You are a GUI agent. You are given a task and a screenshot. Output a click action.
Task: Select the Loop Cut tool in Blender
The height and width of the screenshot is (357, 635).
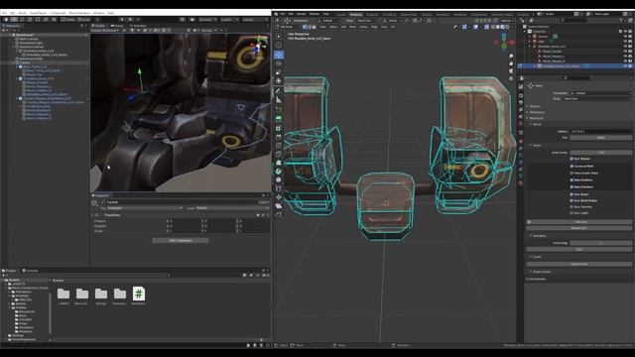click(279, 146)
